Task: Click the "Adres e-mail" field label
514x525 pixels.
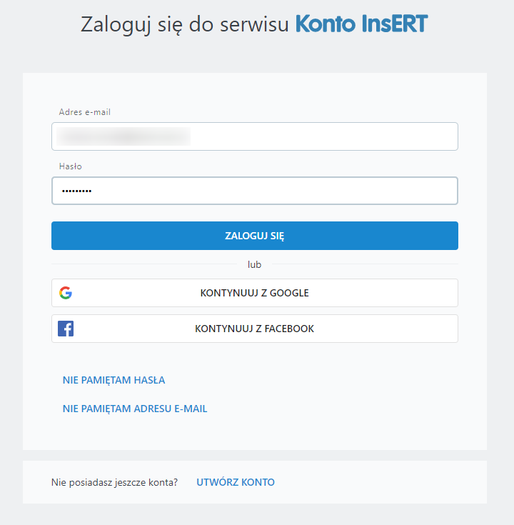Action: (84, 112)
